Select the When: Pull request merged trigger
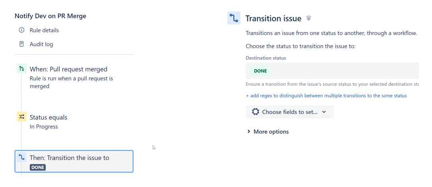 point(68,69)
